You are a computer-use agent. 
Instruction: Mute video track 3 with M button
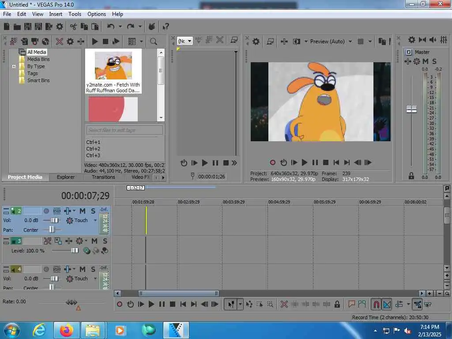[94, 241]
